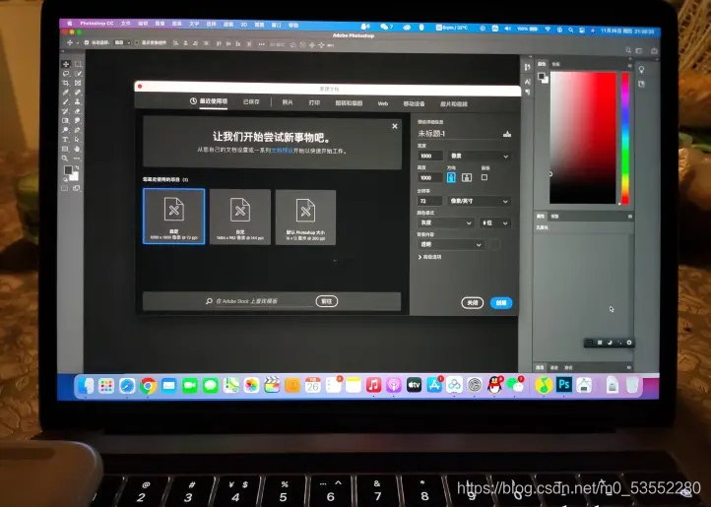Viewport: 711px width, 507px height.
Task: Open QQ penguin app in the Dock
Action: point(495,386)
